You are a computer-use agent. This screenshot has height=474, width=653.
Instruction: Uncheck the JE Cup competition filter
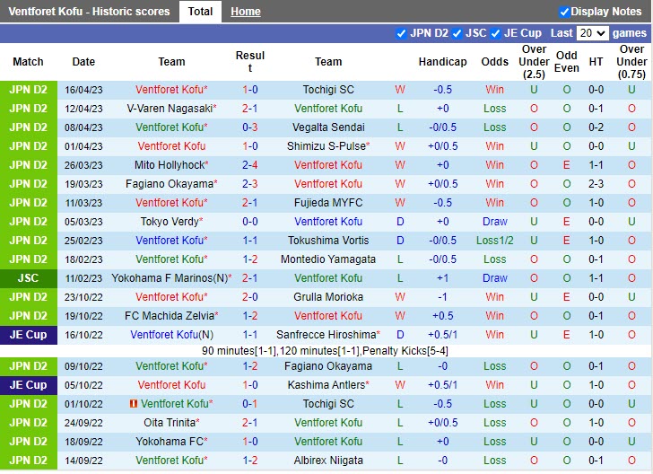click(495, 33)
